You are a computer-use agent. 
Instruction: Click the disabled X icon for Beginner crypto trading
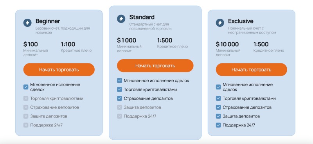point(26,98)
